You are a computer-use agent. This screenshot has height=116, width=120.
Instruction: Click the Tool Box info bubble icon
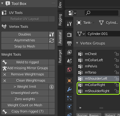click(x=8, y=3)
